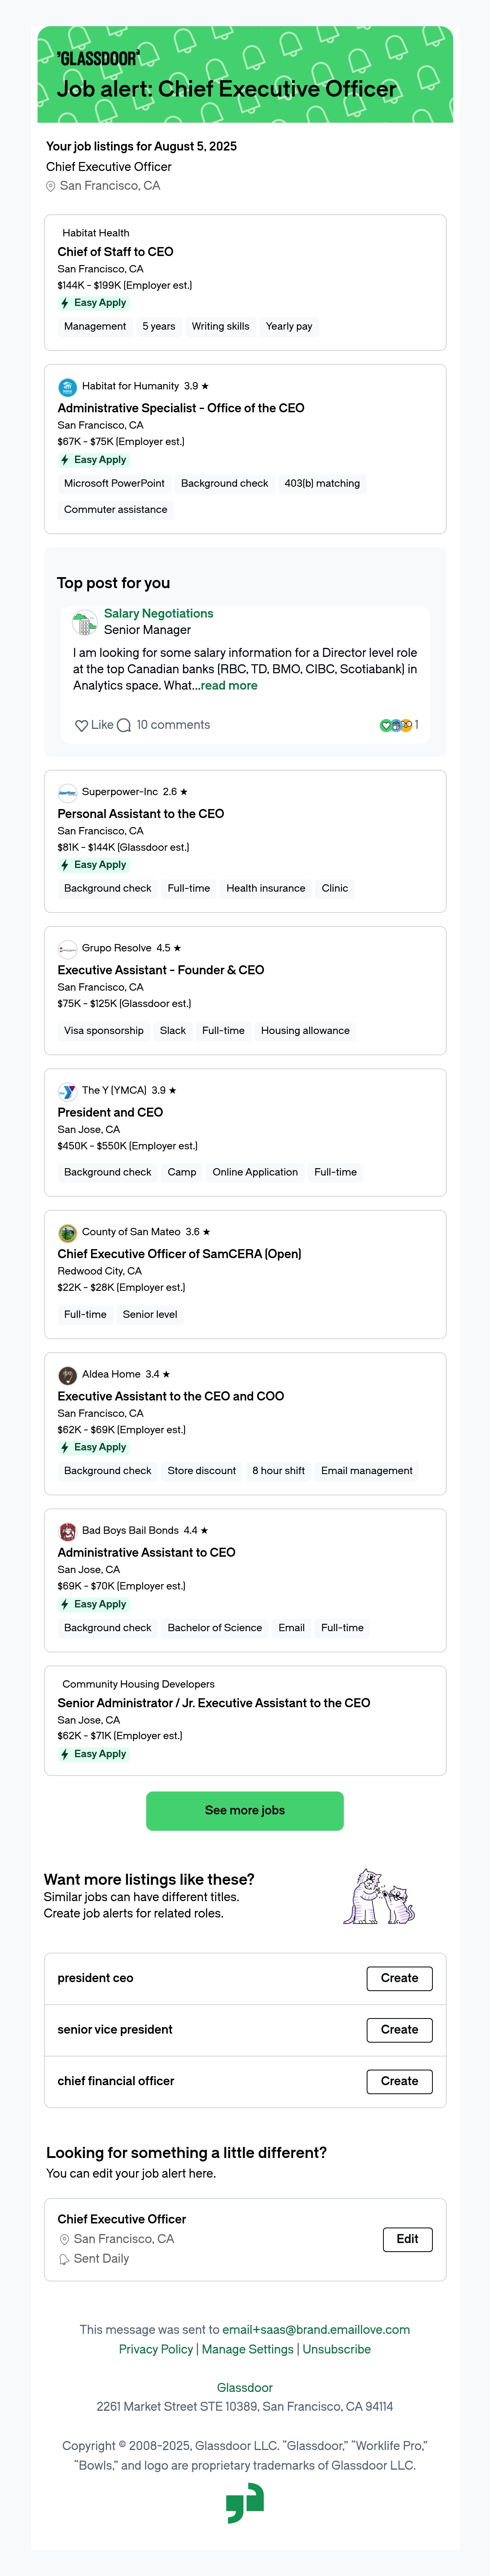Click the green Glassdoor footer logo

[245, 2503]
